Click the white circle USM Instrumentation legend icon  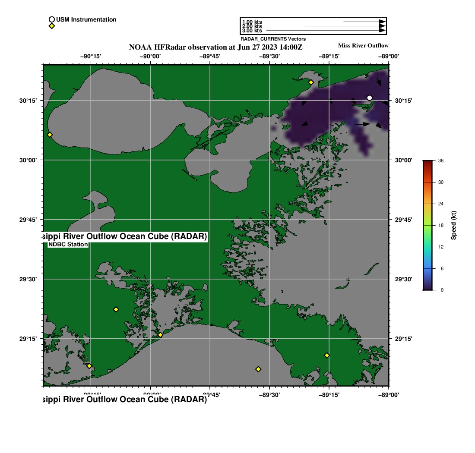pos(52,19)
